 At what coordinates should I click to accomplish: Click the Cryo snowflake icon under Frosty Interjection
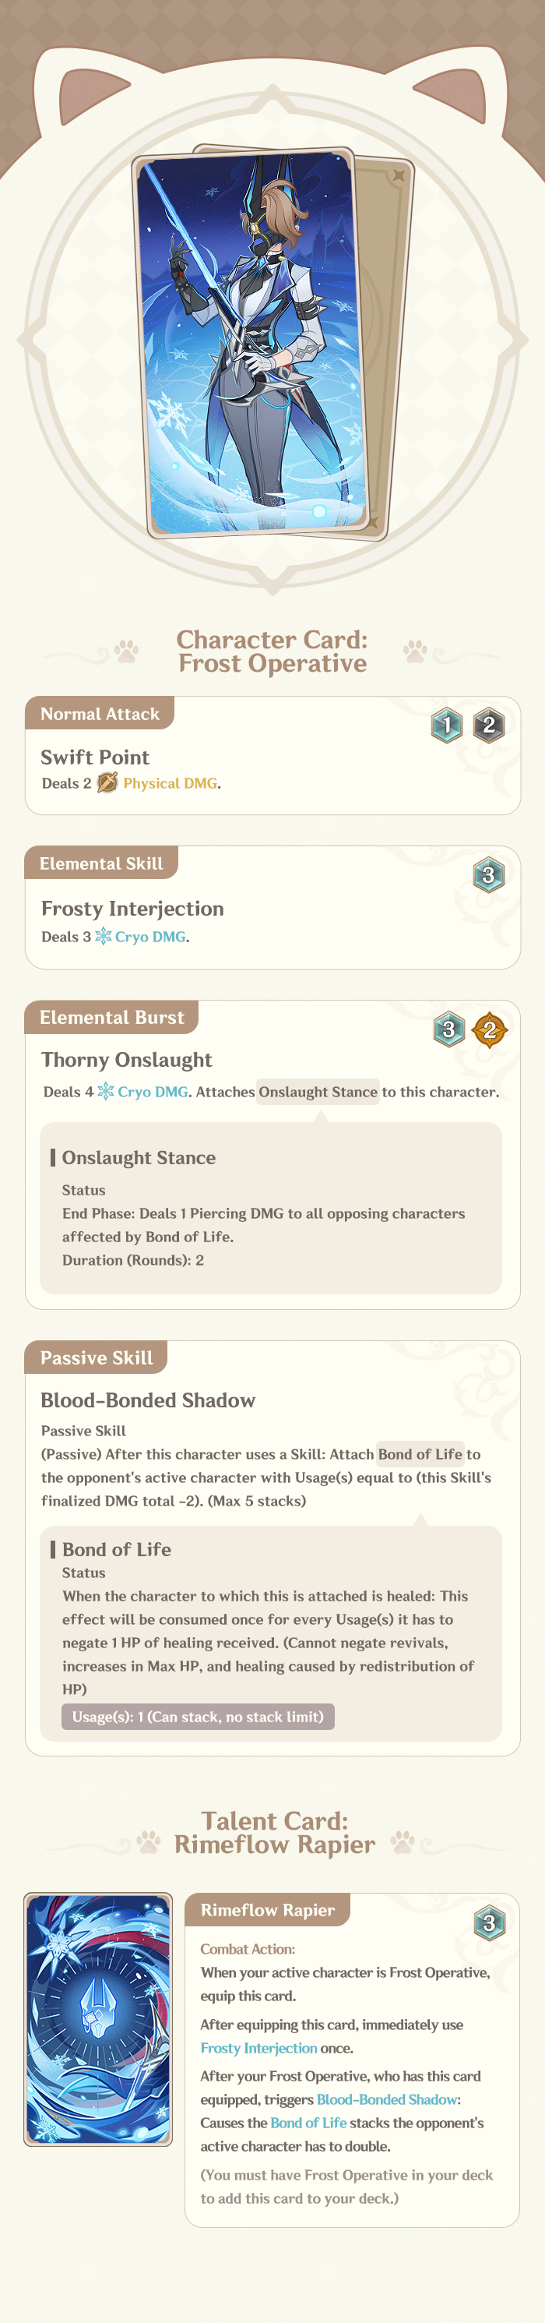pos(104,936)
